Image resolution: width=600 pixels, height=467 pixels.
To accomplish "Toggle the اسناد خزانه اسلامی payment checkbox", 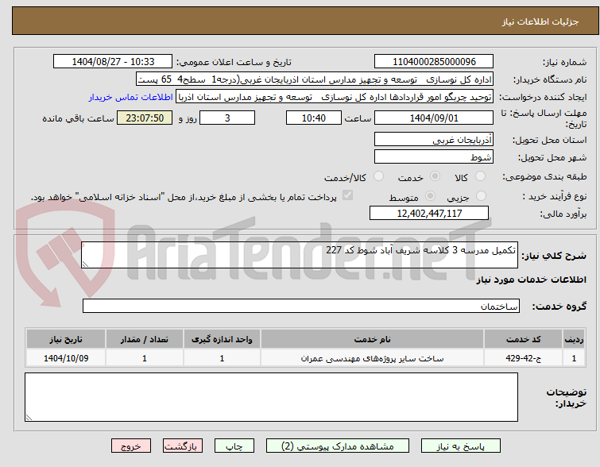I will pyautogui.click(x=347, y=195).
